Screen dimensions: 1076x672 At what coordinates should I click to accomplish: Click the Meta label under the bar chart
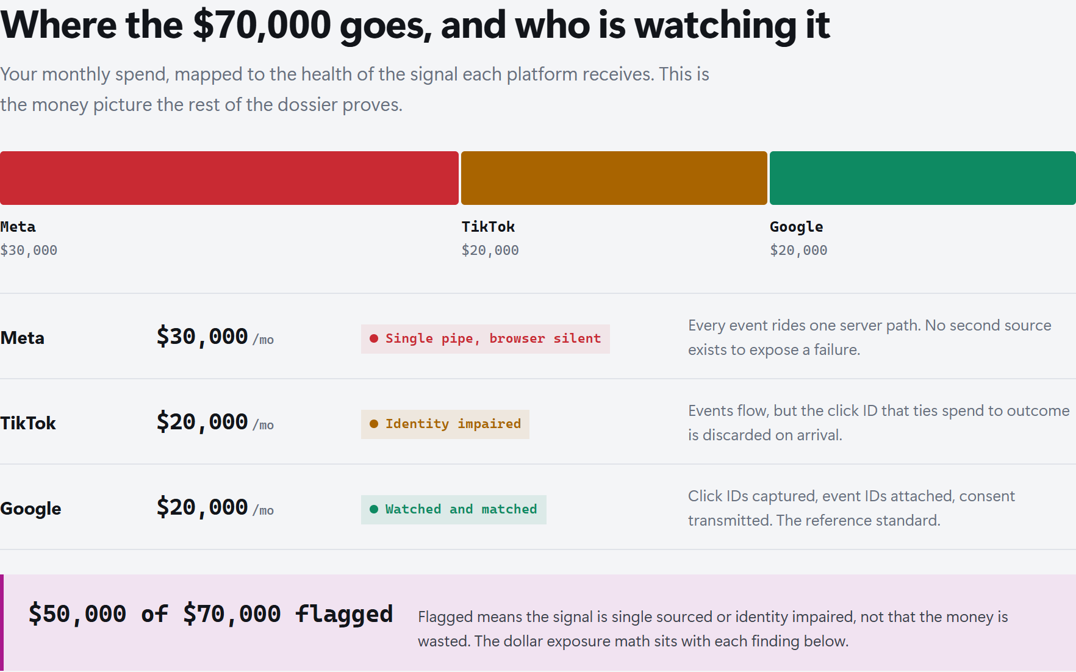point(18,227)
